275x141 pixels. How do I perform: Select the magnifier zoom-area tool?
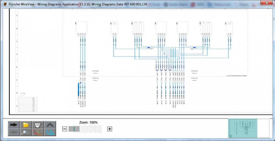coord(26,132)
